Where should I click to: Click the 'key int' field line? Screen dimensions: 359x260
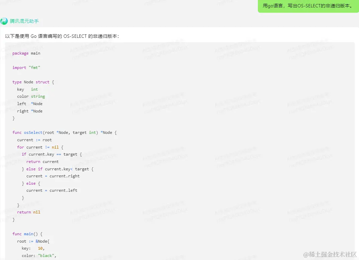[27, 89]
